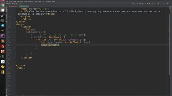Click the 'pic/3.jpg' string on line 13
The height and width of the screenshot is (96, 172).
pos(77,35)
